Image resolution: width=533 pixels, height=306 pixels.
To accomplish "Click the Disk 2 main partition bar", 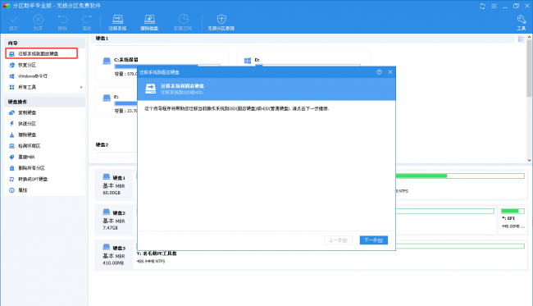I will coord(444,212).
